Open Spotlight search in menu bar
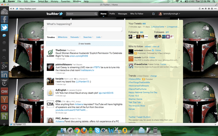The width and height of the screenshot is (218, 136). pos(214,1)
